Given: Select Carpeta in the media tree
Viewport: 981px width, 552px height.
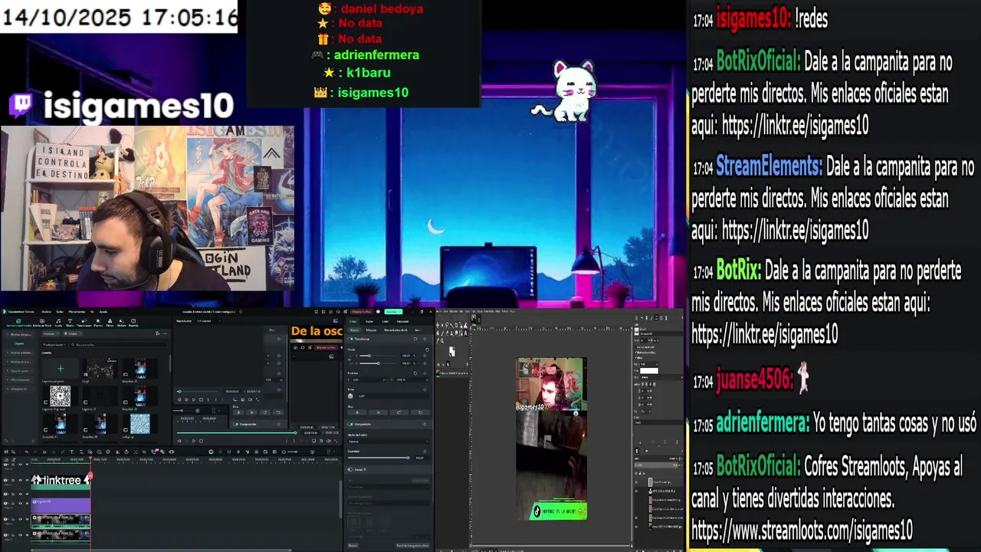Looking at the screenshot, I should pos(19,343).
